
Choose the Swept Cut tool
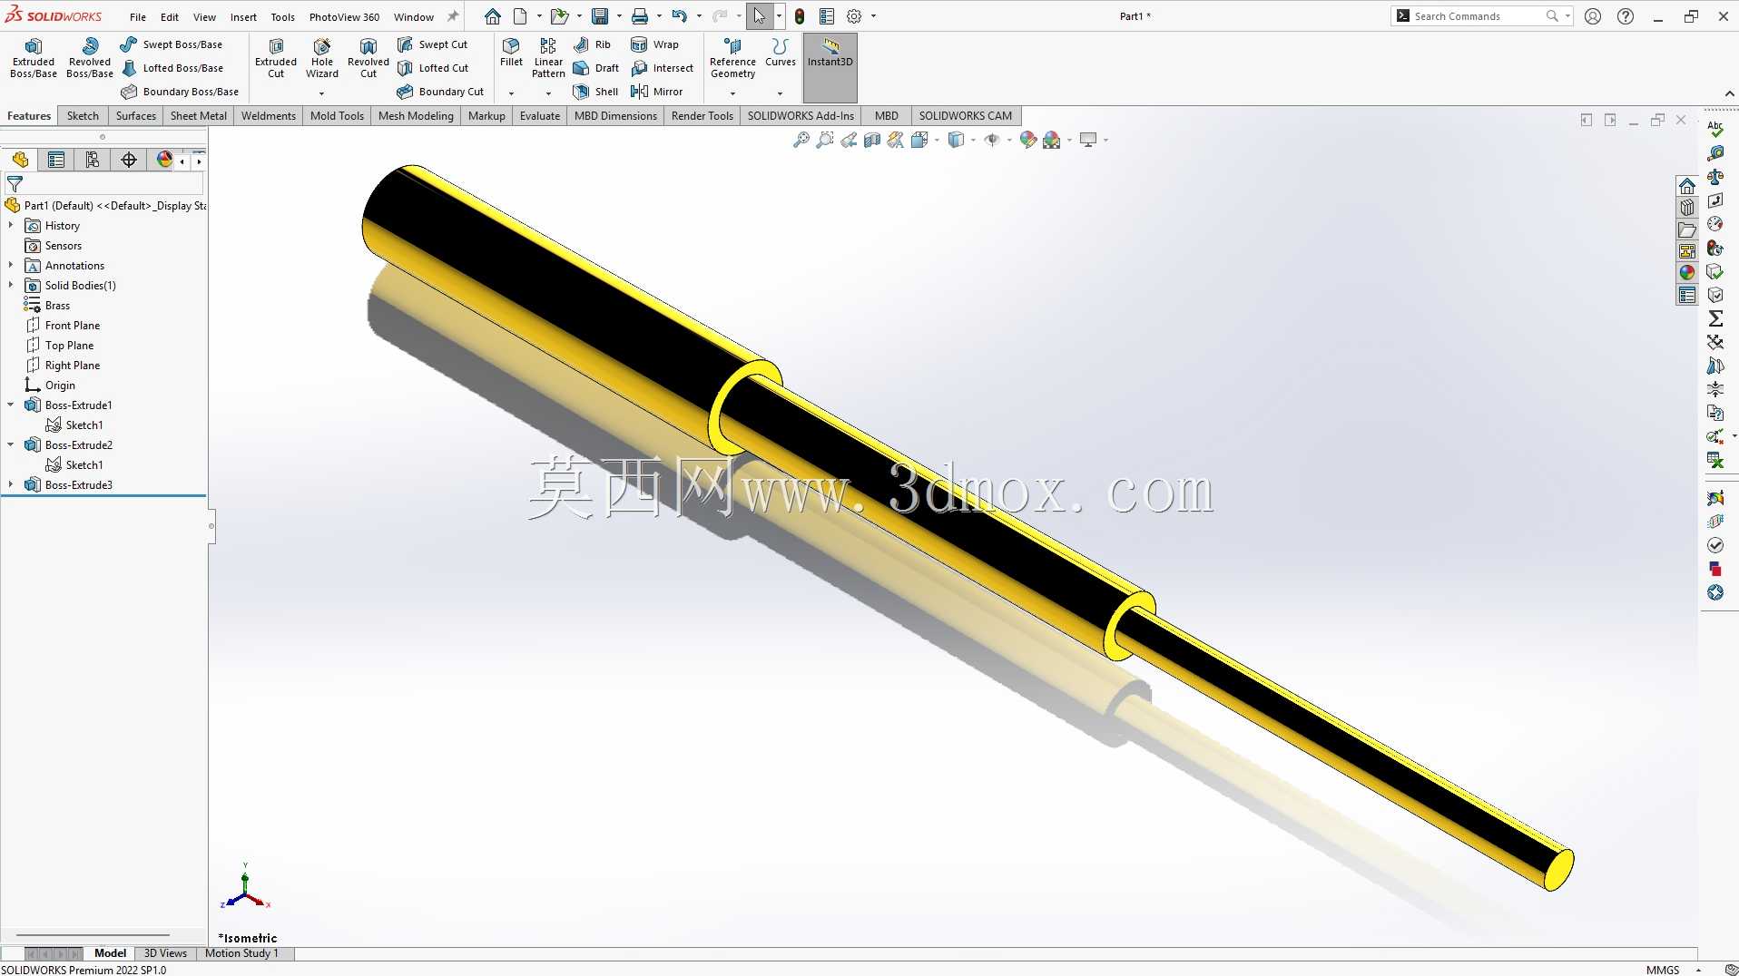[433, 44]
